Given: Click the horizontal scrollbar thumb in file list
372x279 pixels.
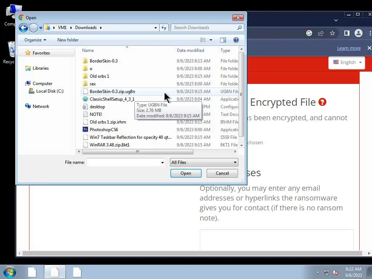Looking at the screenshot, I should tap(138, 151).
